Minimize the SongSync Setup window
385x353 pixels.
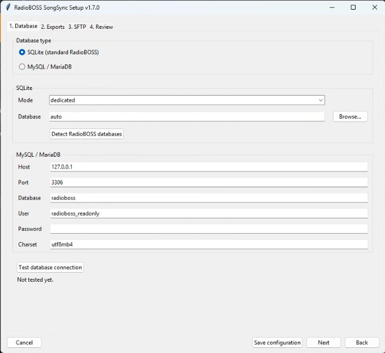pyautogui.click(x=332, y=7)
